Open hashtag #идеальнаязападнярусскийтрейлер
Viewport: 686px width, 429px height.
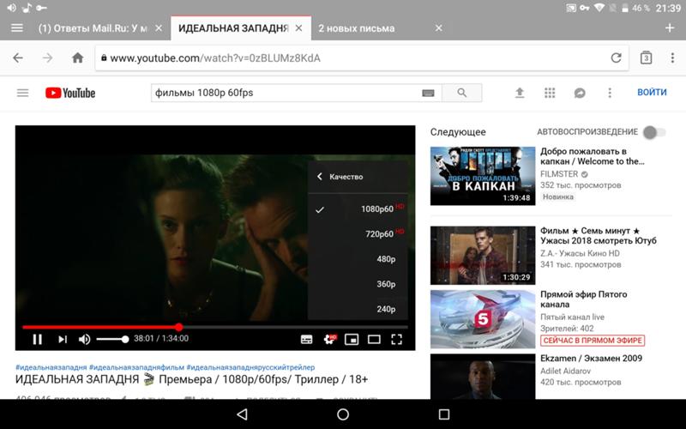click(250, 367)
